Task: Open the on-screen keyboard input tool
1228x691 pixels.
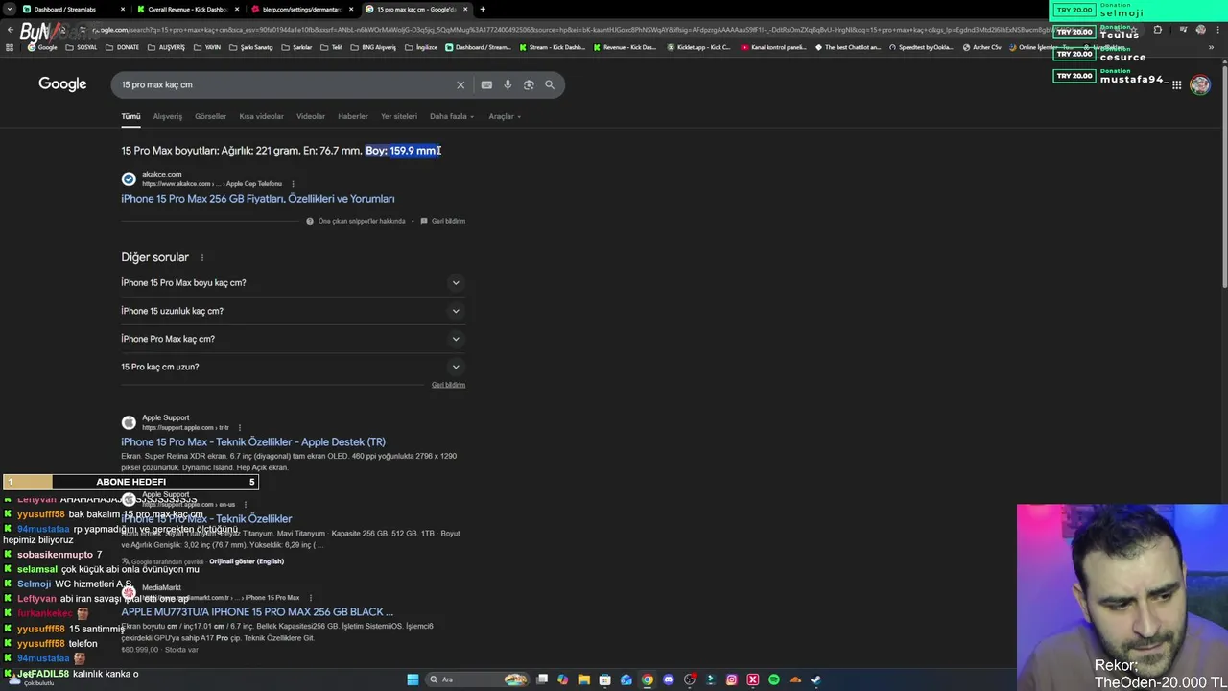Action: [x=486, y=84]
